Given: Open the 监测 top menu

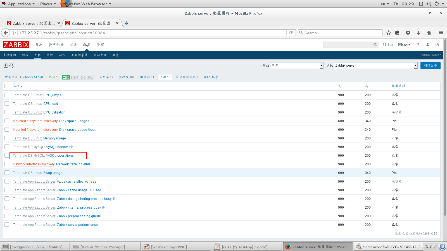Looking at the screenshot, I should point(39,45).
